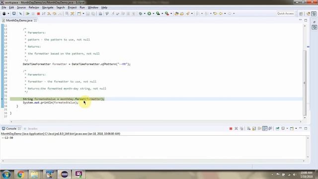Click the Open Task folder icon
The width and height of the screenshot is (318, 179).
click(x=182, y=13)
